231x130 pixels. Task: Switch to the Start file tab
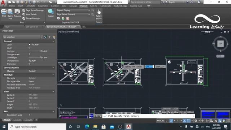pos(7,27)
